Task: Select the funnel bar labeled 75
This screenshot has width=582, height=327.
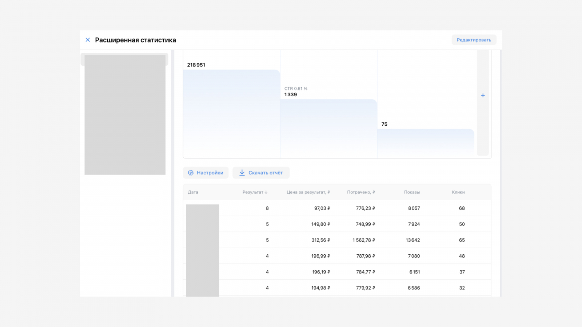Action: click(426, 143)
